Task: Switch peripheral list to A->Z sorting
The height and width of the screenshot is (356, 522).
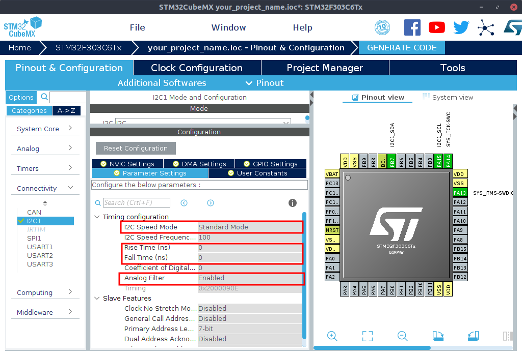Action: [66, 111]
